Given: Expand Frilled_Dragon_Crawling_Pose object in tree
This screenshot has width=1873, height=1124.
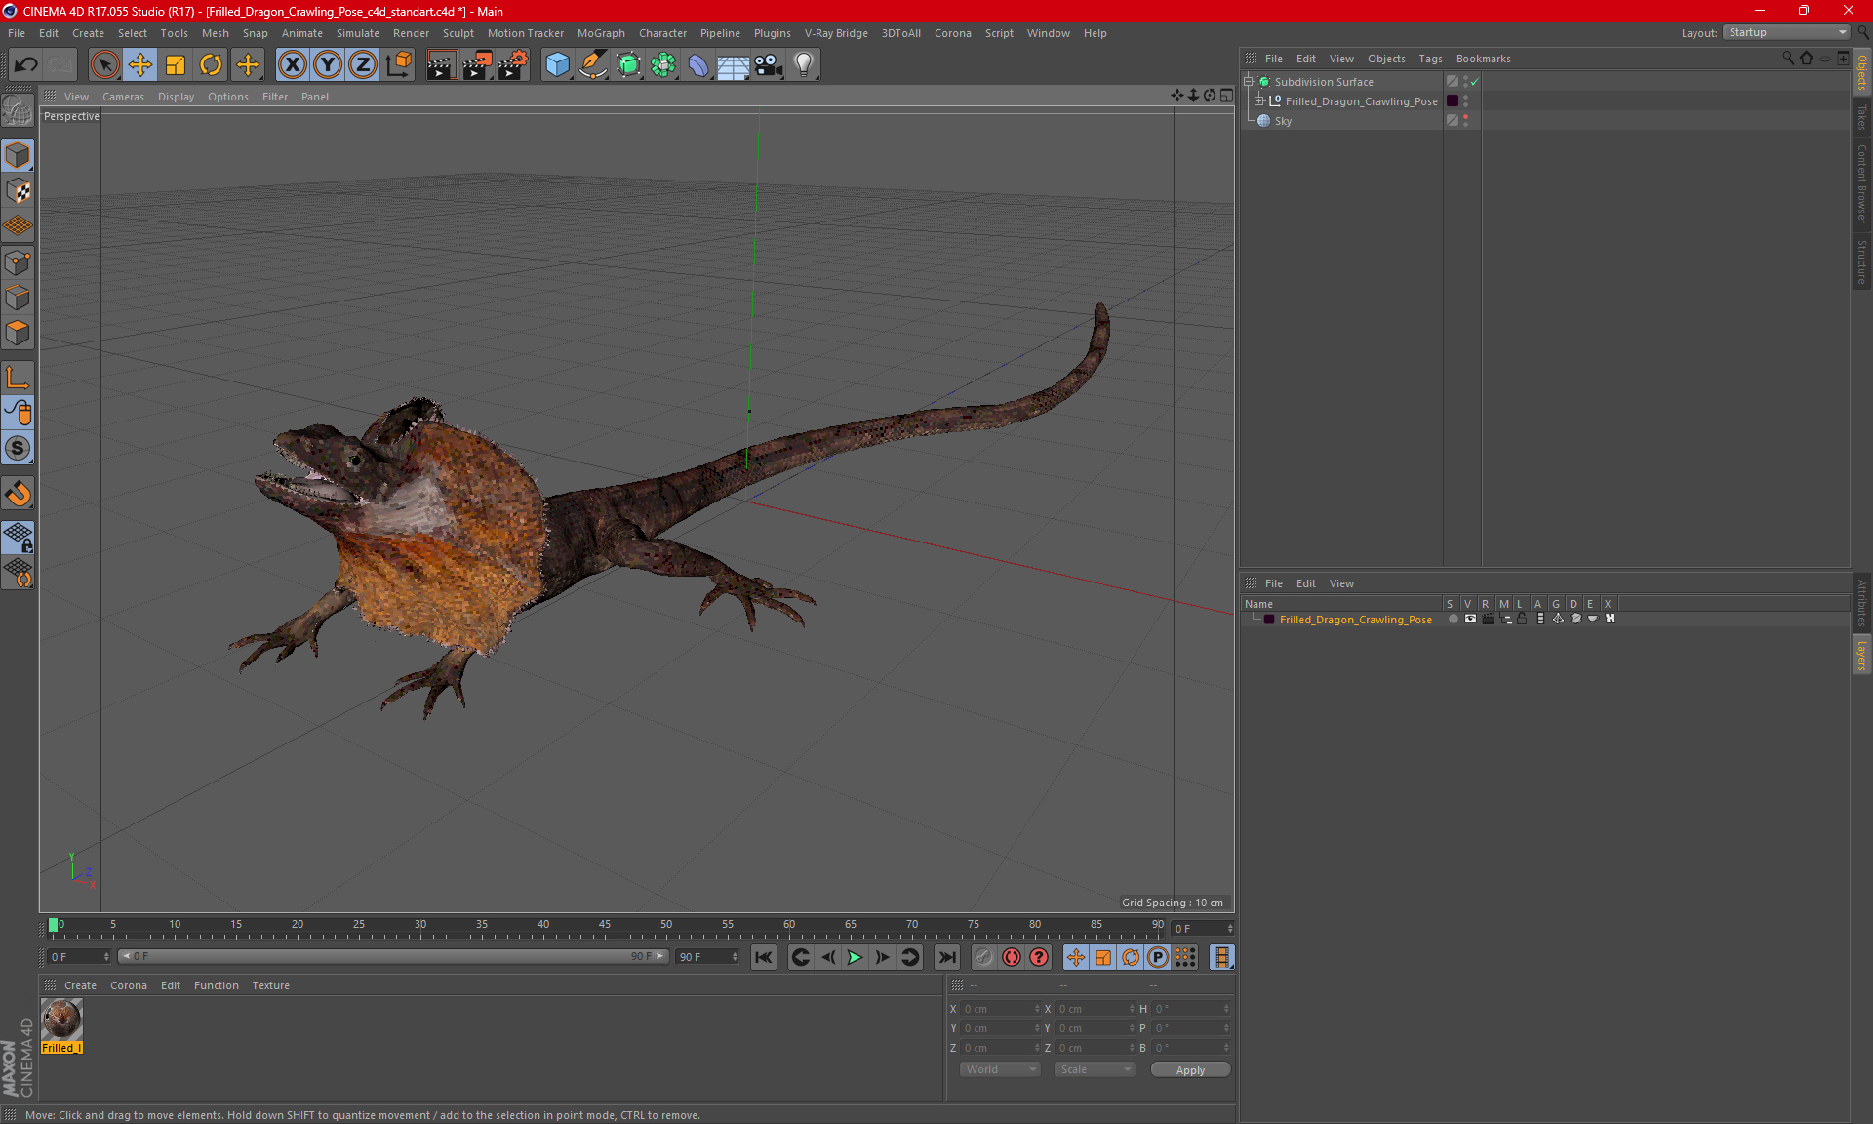Looking at the screenshot, I should click(1258, 101).
